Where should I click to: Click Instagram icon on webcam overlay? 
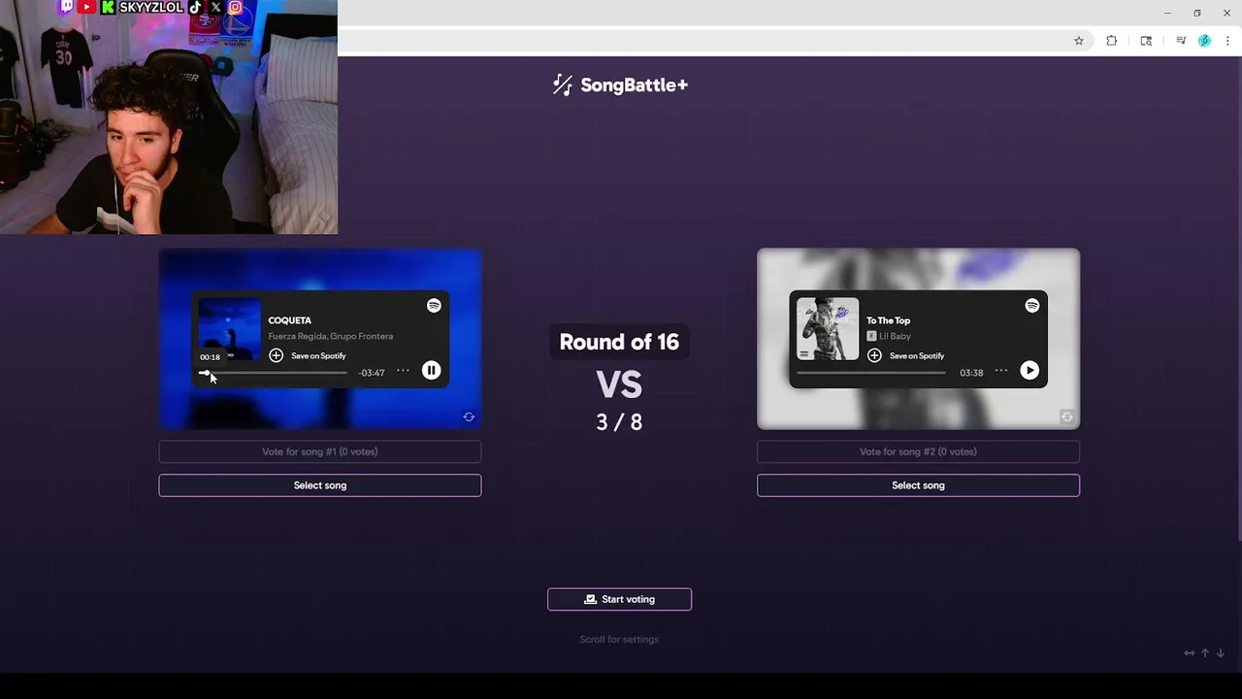pyautogui.click(x=235, y=7)
